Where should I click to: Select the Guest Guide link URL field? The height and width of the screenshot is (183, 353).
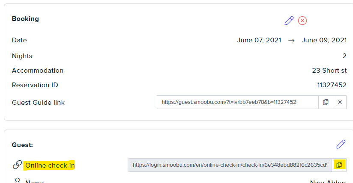(x=238, y=102)
